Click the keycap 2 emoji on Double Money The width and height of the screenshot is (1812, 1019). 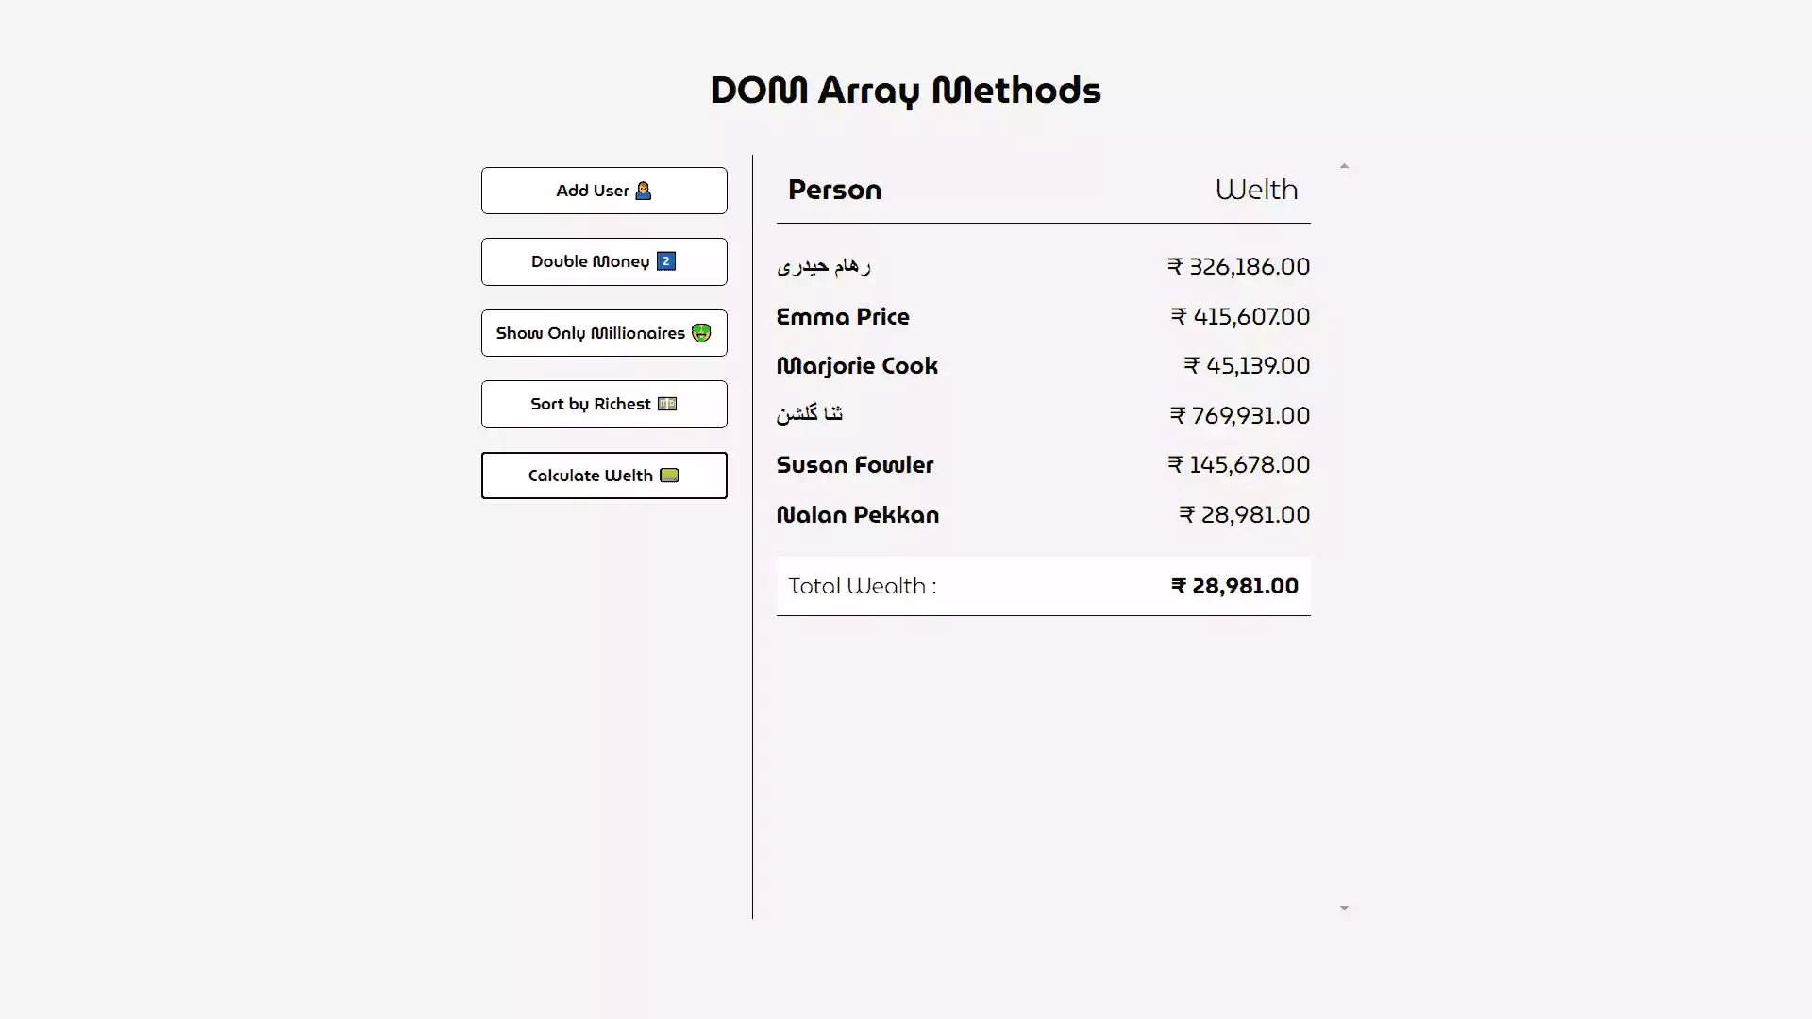(665, 261)
